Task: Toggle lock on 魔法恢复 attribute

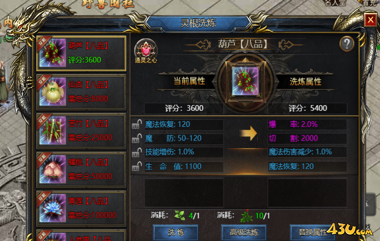Action: coord(137,124)
